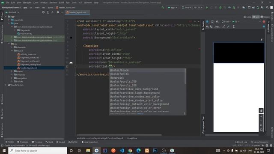This screenshot has width=274, height=154.
Task: Open the project tree settings gear icon
Action: (x=58, y=12)
